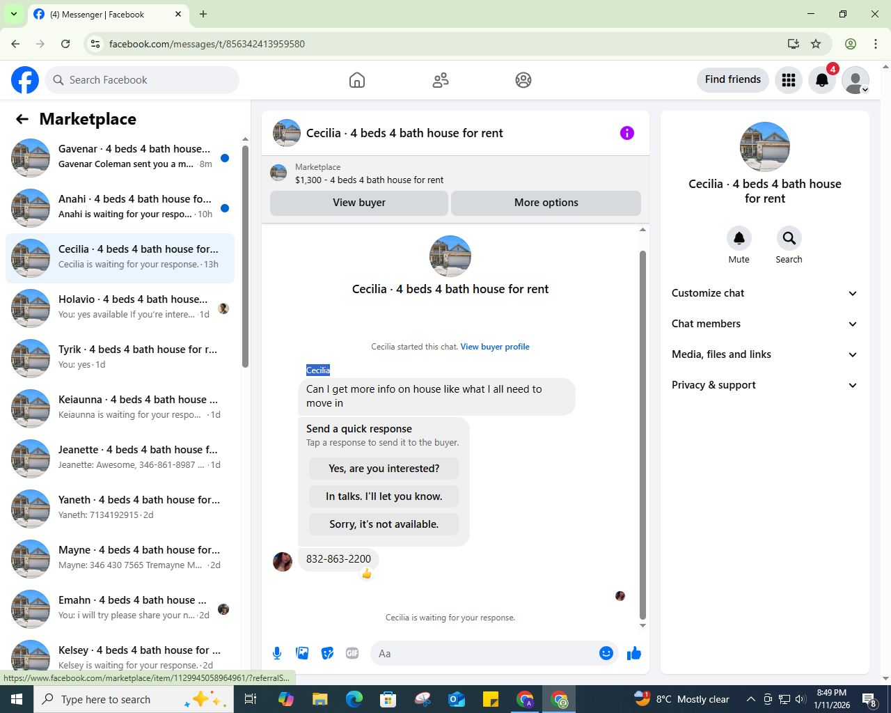The width and height of the screenshot is (891, 713).
Task: Open Anahi's conversation
Action: 120,208
